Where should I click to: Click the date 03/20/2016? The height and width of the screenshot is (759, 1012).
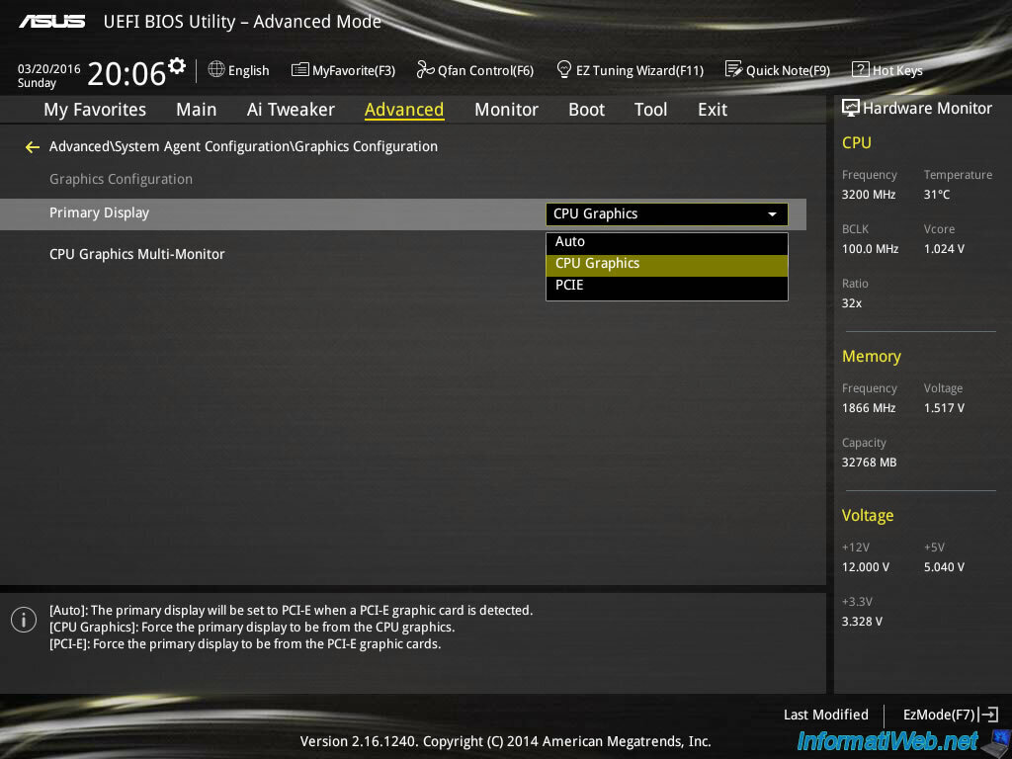click(49, 69)
